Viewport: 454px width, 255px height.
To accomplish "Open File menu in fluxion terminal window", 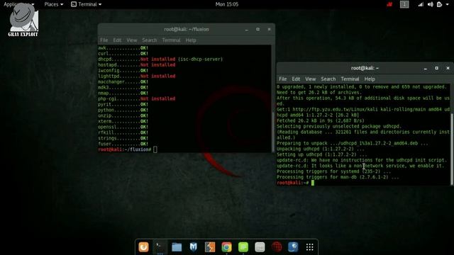I will (104, 40).
